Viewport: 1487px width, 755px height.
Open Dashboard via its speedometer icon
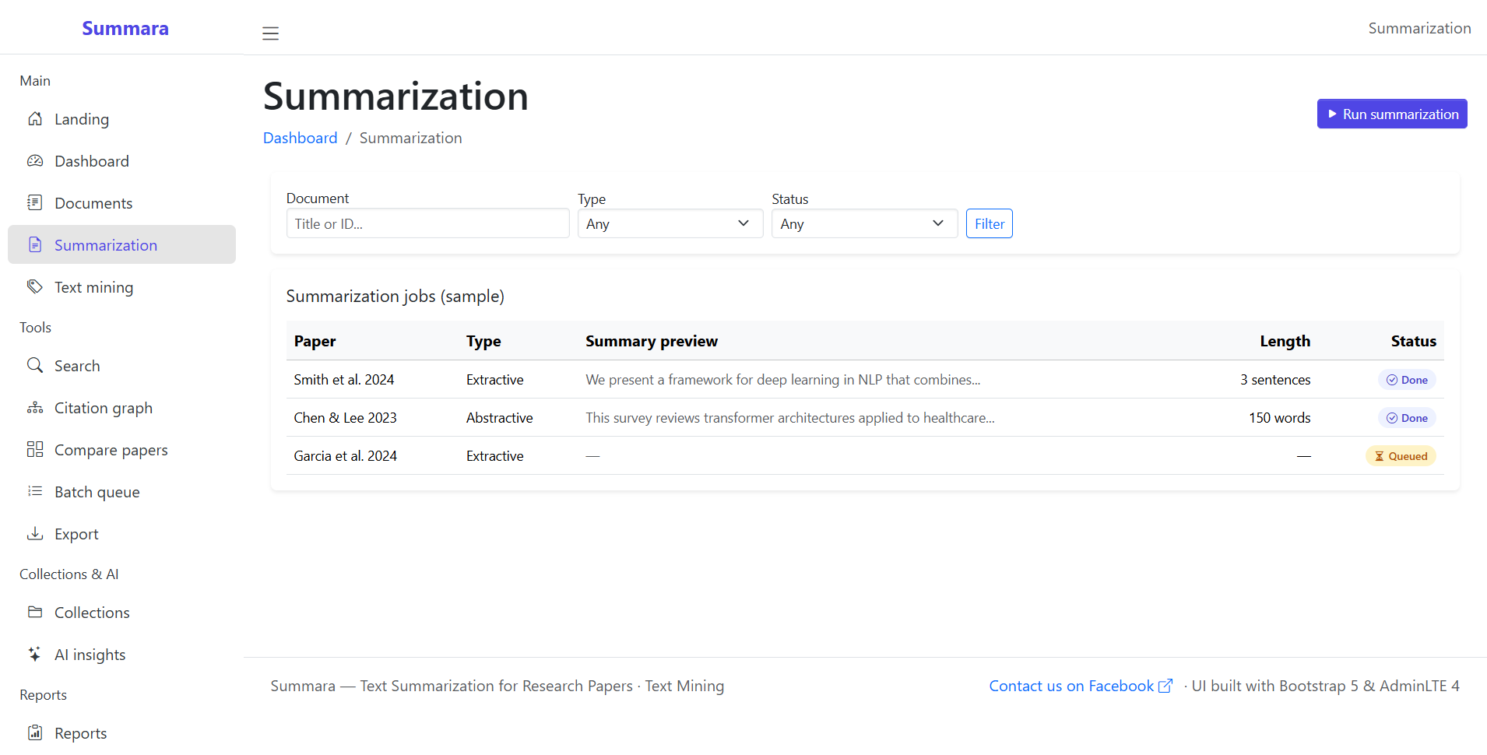35,160
